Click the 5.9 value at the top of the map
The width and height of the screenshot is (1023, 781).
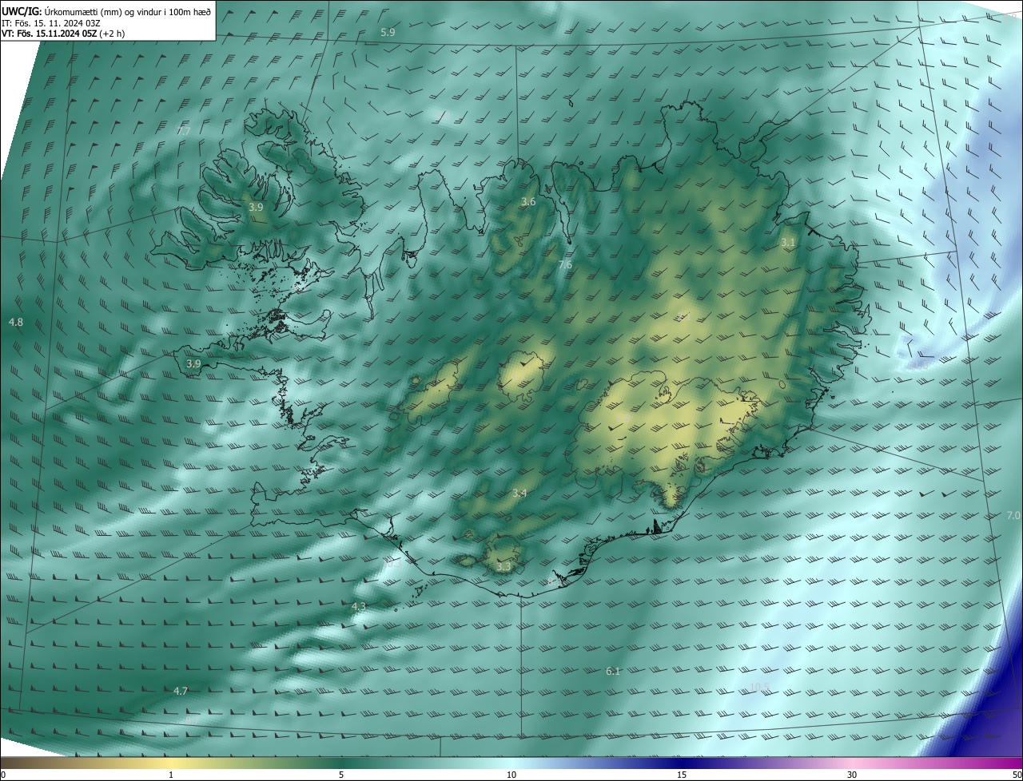pyautogui.click(x=388, y=32)
